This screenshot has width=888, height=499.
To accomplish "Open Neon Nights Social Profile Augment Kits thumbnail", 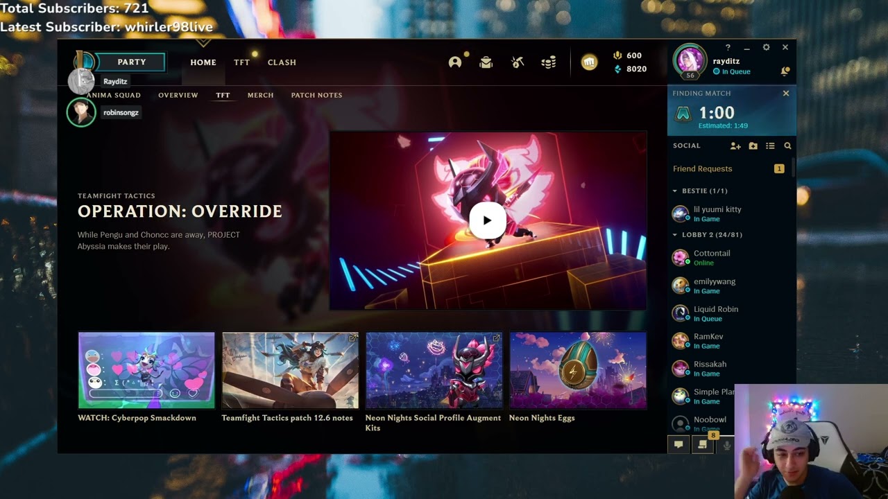I will [434, 370].
